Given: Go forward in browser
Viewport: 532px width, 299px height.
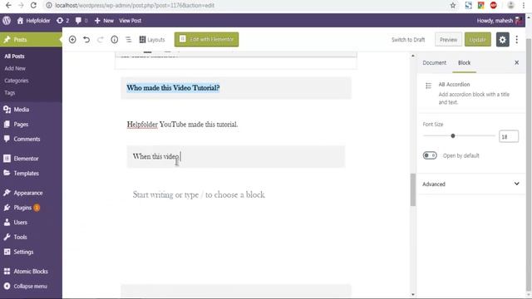Looking at the screenshot, I should tap(21, 5).
